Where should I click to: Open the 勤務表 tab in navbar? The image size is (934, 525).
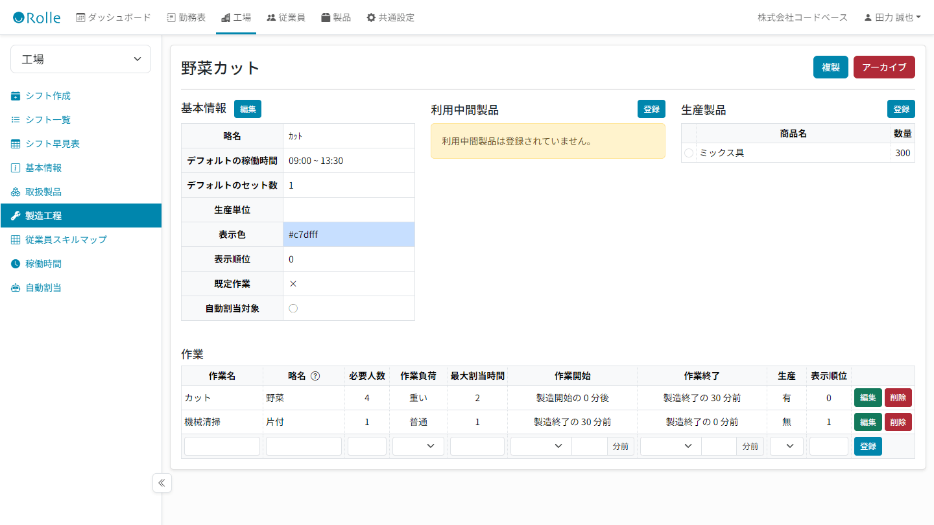point(186,17)
